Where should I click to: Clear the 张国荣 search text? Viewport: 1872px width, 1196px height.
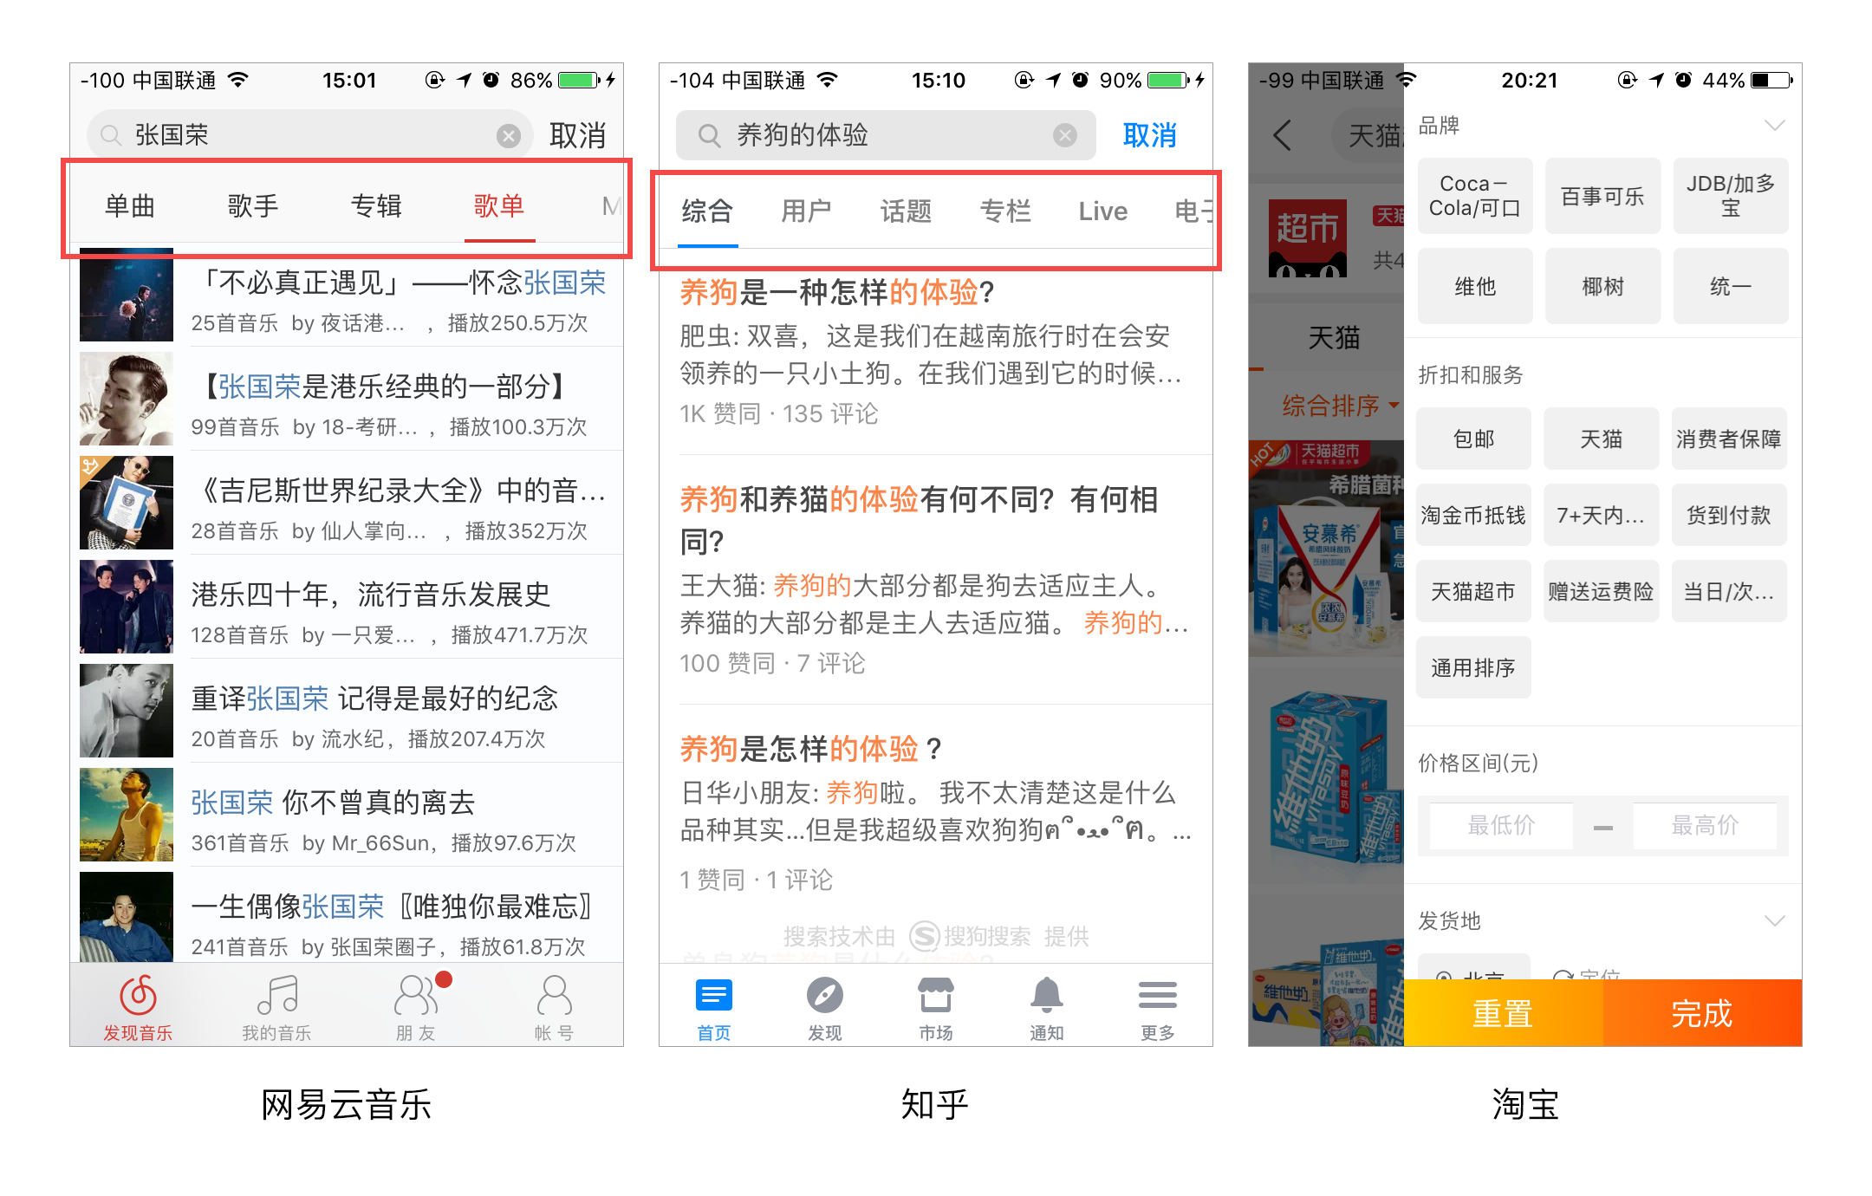pyautogui.click(x=509, y=135)
